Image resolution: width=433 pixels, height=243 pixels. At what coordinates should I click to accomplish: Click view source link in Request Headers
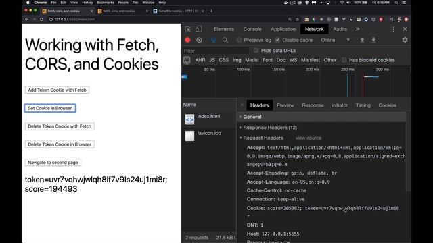coord(309,138)
